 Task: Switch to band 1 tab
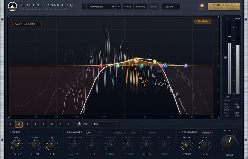click(11, 124)
